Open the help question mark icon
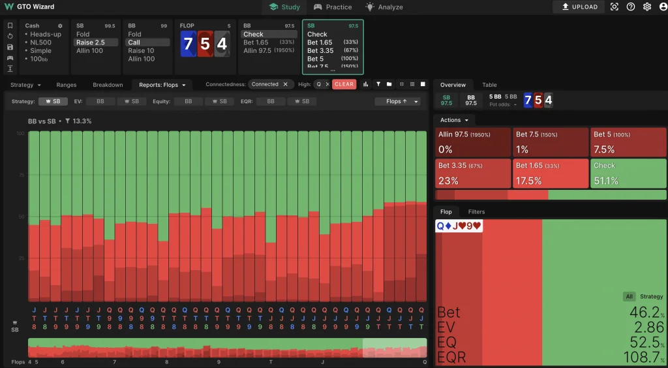The height and width of the screenshot is (368, 668). click(630, 7)
